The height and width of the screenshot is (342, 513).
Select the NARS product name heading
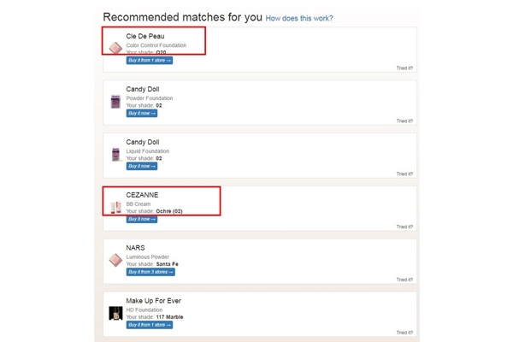(x=135, y=248)
